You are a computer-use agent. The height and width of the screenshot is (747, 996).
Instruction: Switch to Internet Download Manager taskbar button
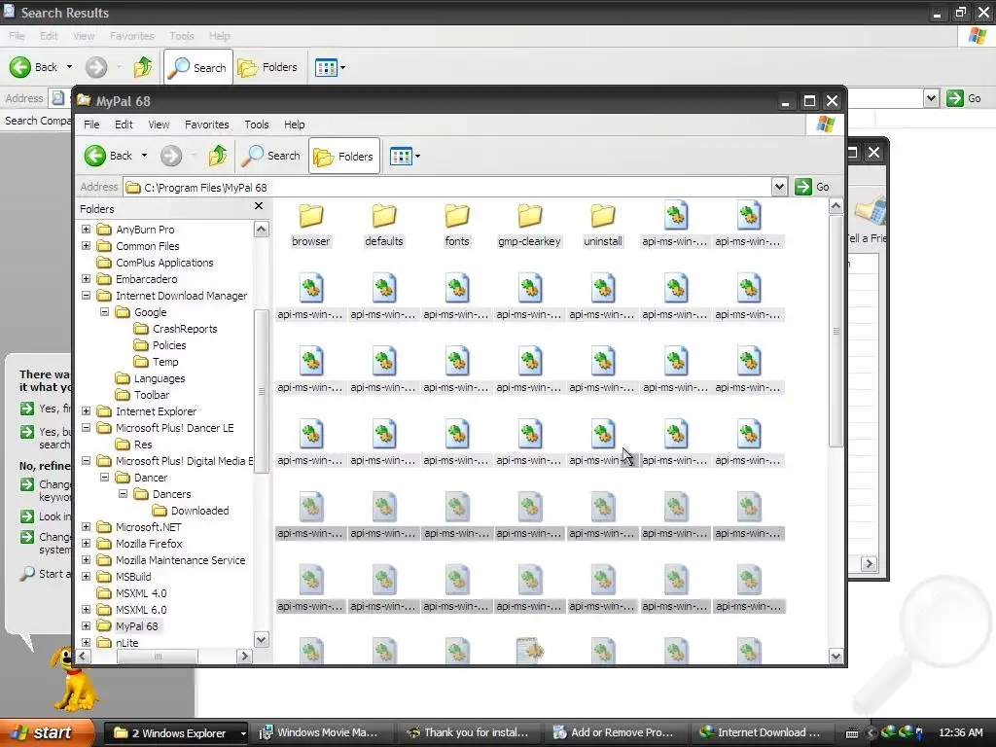pos(763,733)
